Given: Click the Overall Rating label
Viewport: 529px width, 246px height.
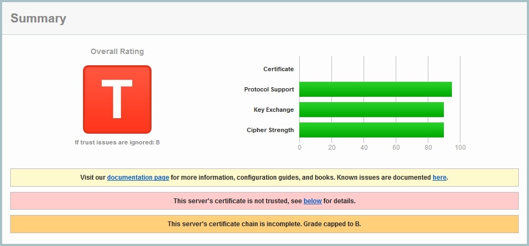Looking at the screenshot, I should 117,52.
